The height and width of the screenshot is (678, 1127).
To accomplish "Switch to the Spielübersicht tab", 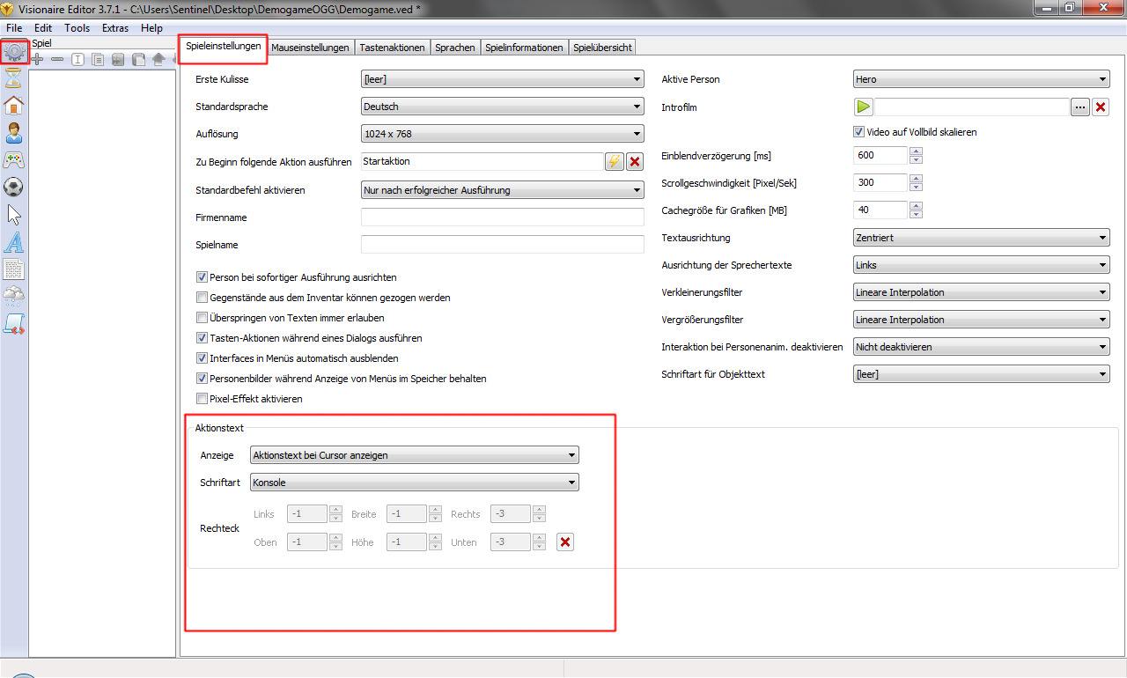I will 602,48.
